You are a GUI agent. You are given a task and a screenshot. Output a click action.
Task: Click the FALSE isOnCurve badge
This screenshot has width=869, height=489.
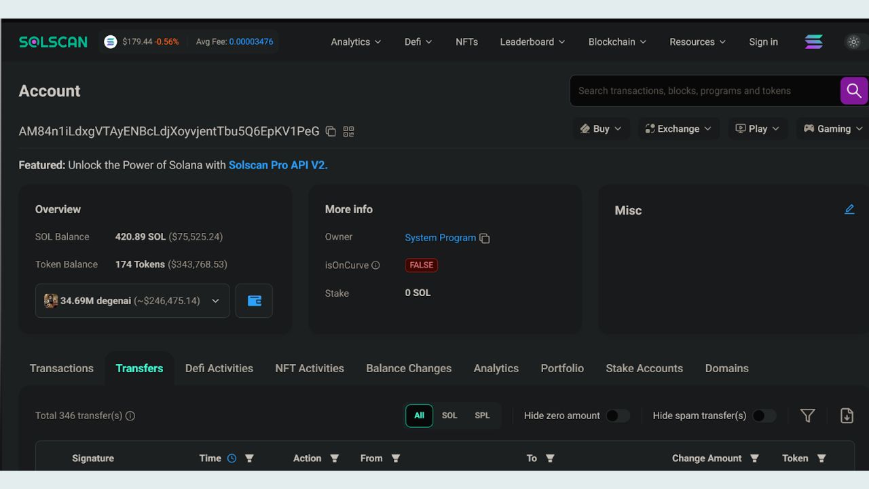pos(422,266)
